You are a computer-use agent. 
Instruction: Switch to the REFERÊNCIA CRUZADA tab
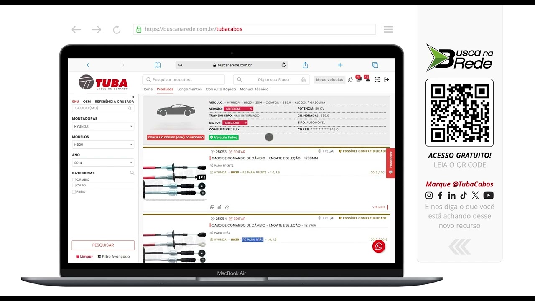(x=115, y=102)
